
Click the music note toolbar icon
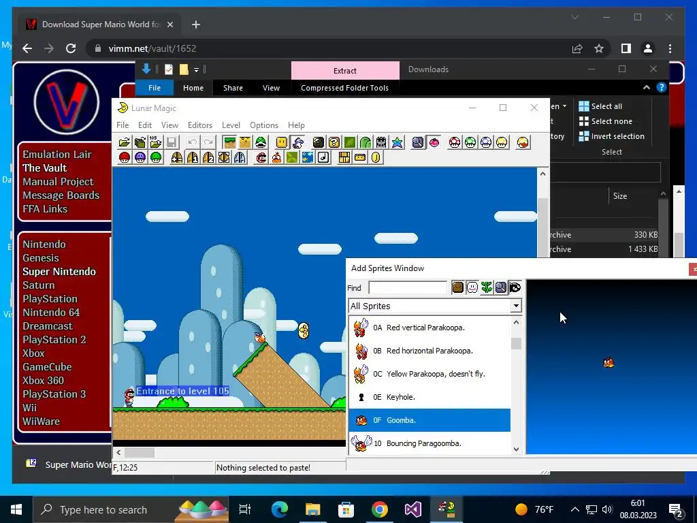pos(323,157)
